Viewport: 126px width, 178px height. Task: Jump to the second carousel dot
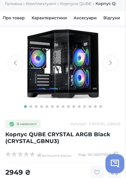pyautogui.click(x=31, y=106)
